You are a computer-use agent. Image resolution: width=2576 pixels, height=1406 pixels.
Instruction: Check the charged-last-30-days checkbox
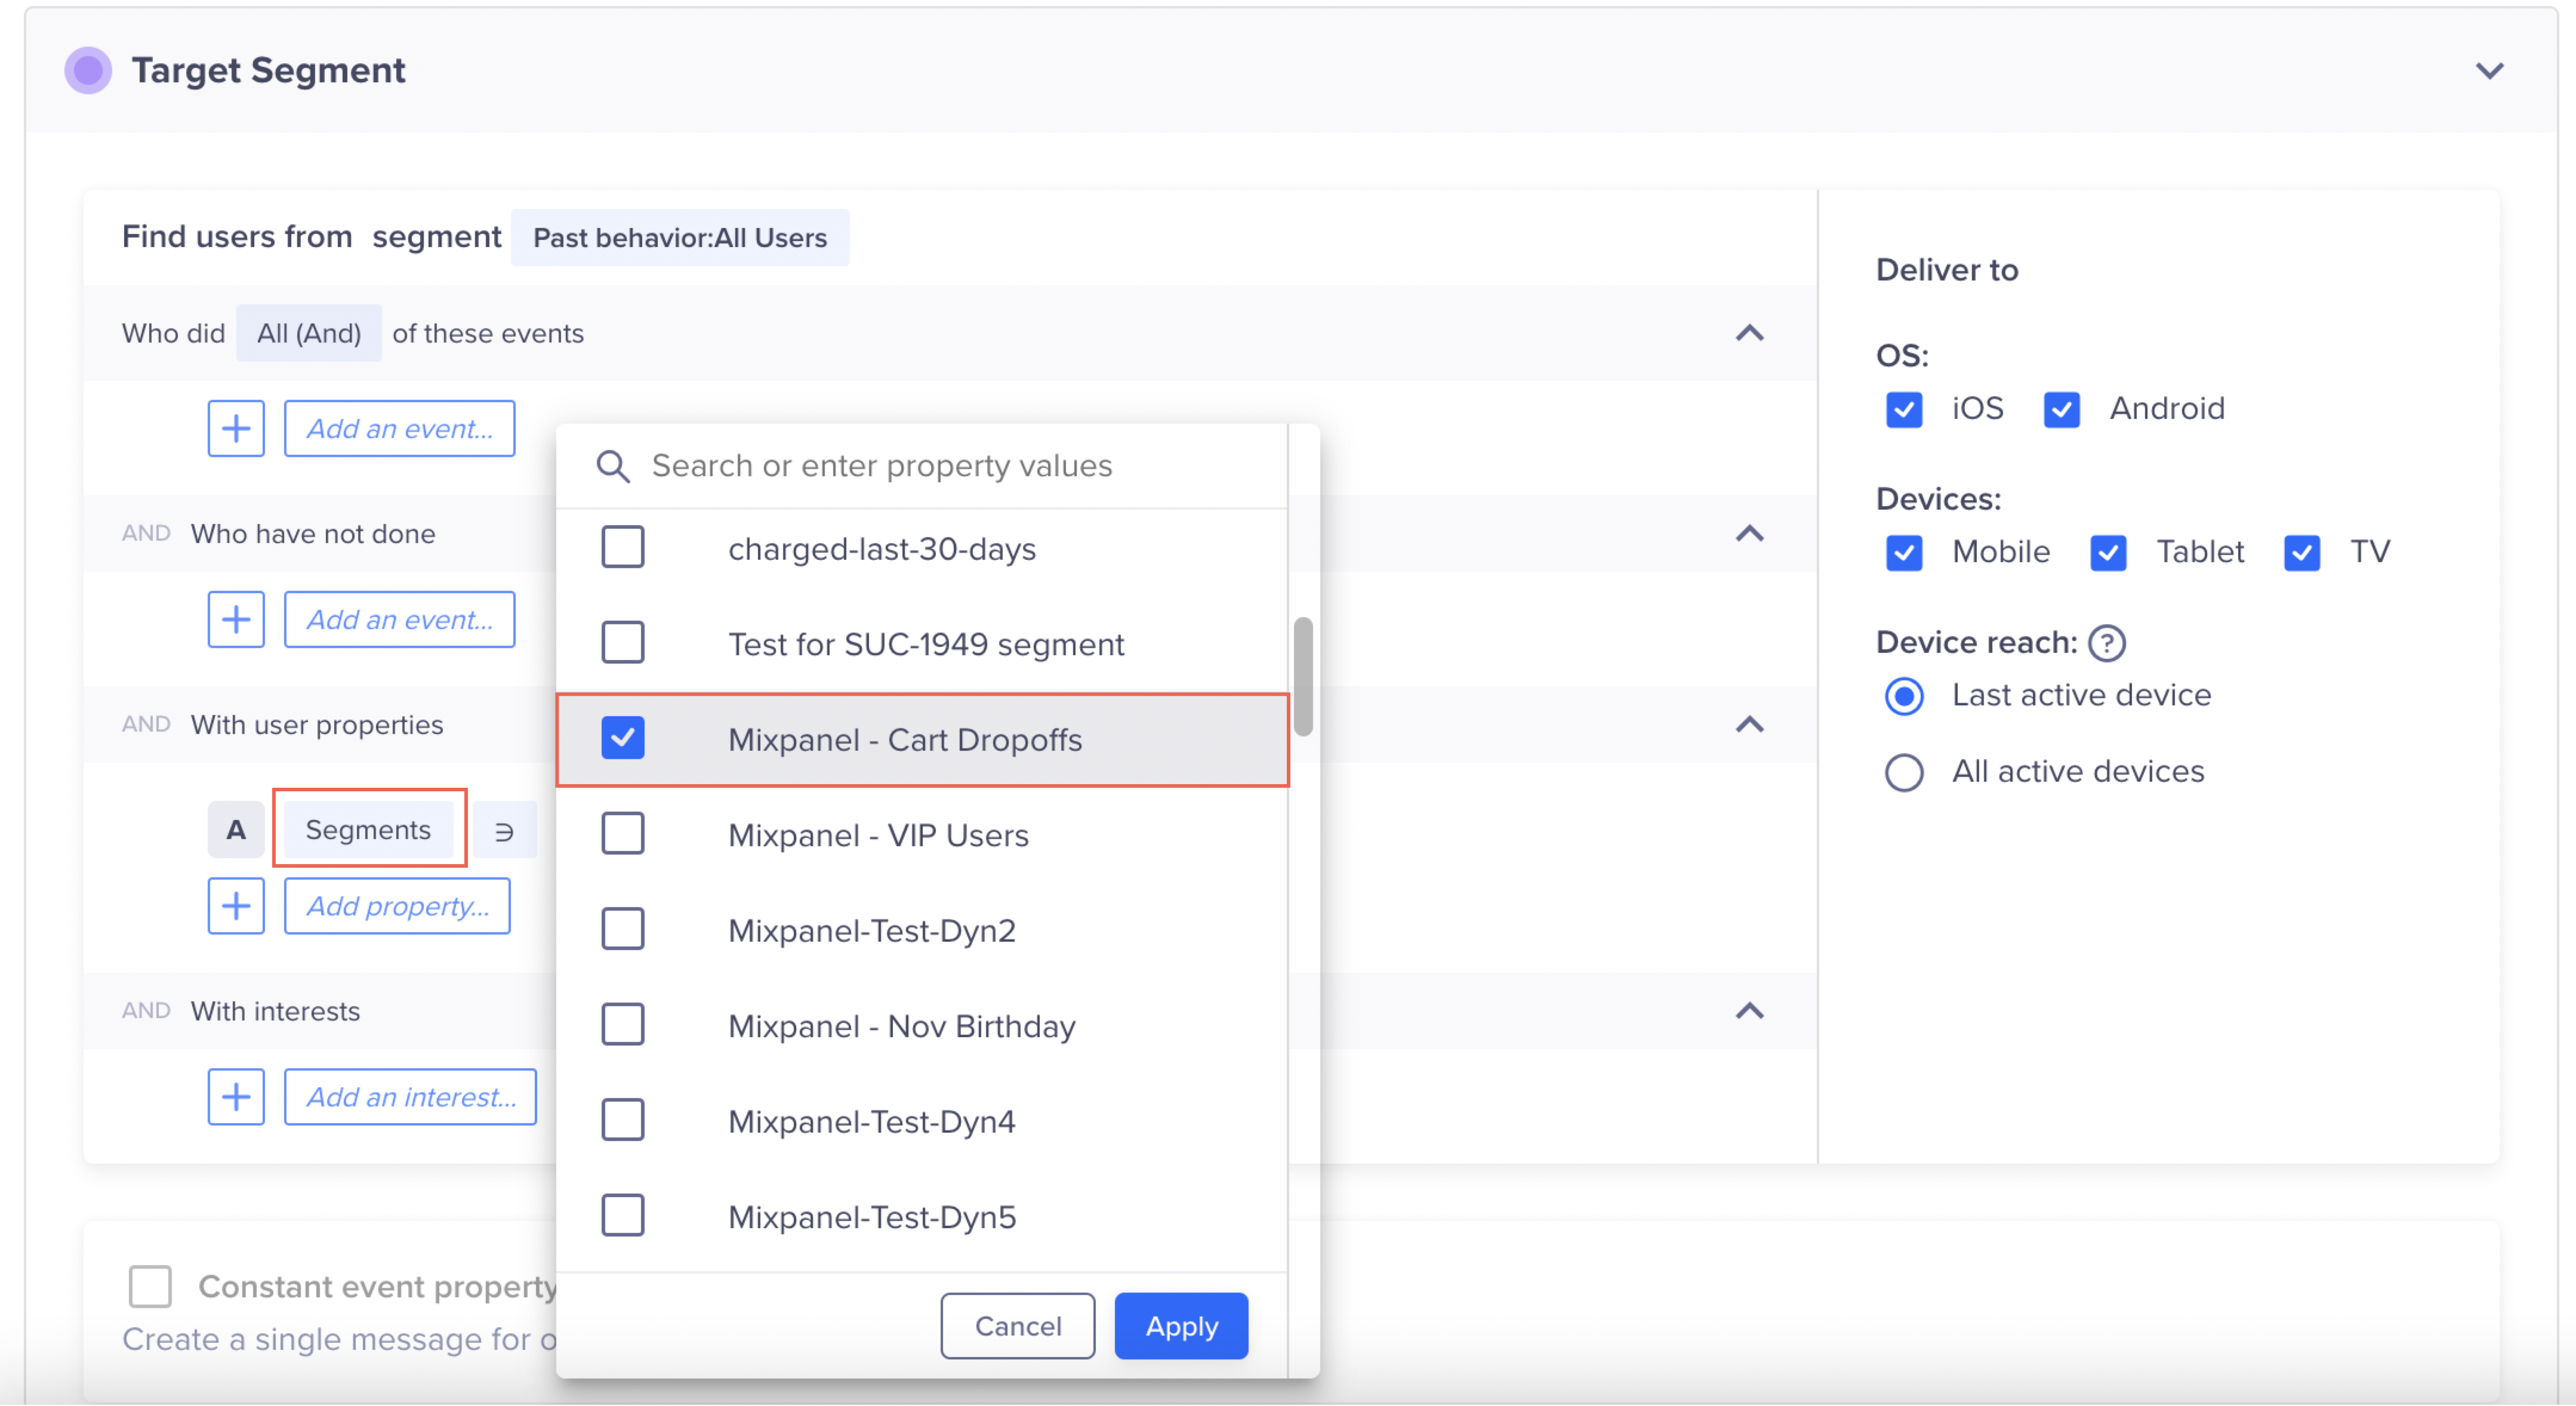coord(623,547)
